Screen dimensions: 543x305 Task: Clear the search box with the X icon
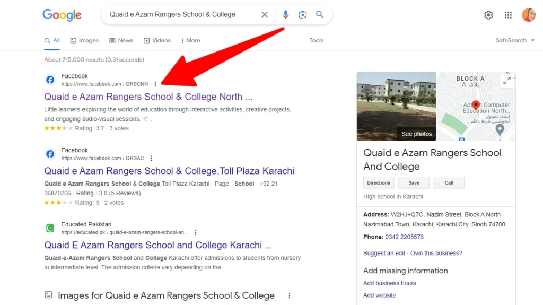(x=265, y=14)
